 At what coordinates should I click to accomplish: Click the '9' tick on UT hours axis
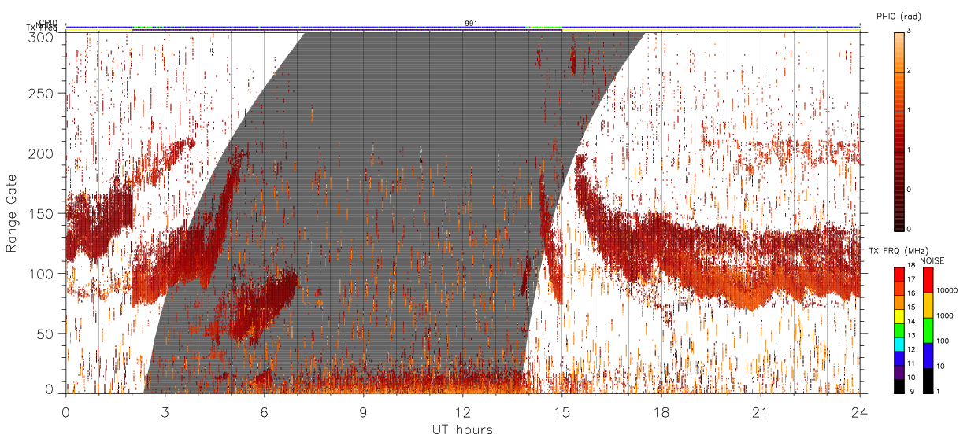tap(363, 412)
